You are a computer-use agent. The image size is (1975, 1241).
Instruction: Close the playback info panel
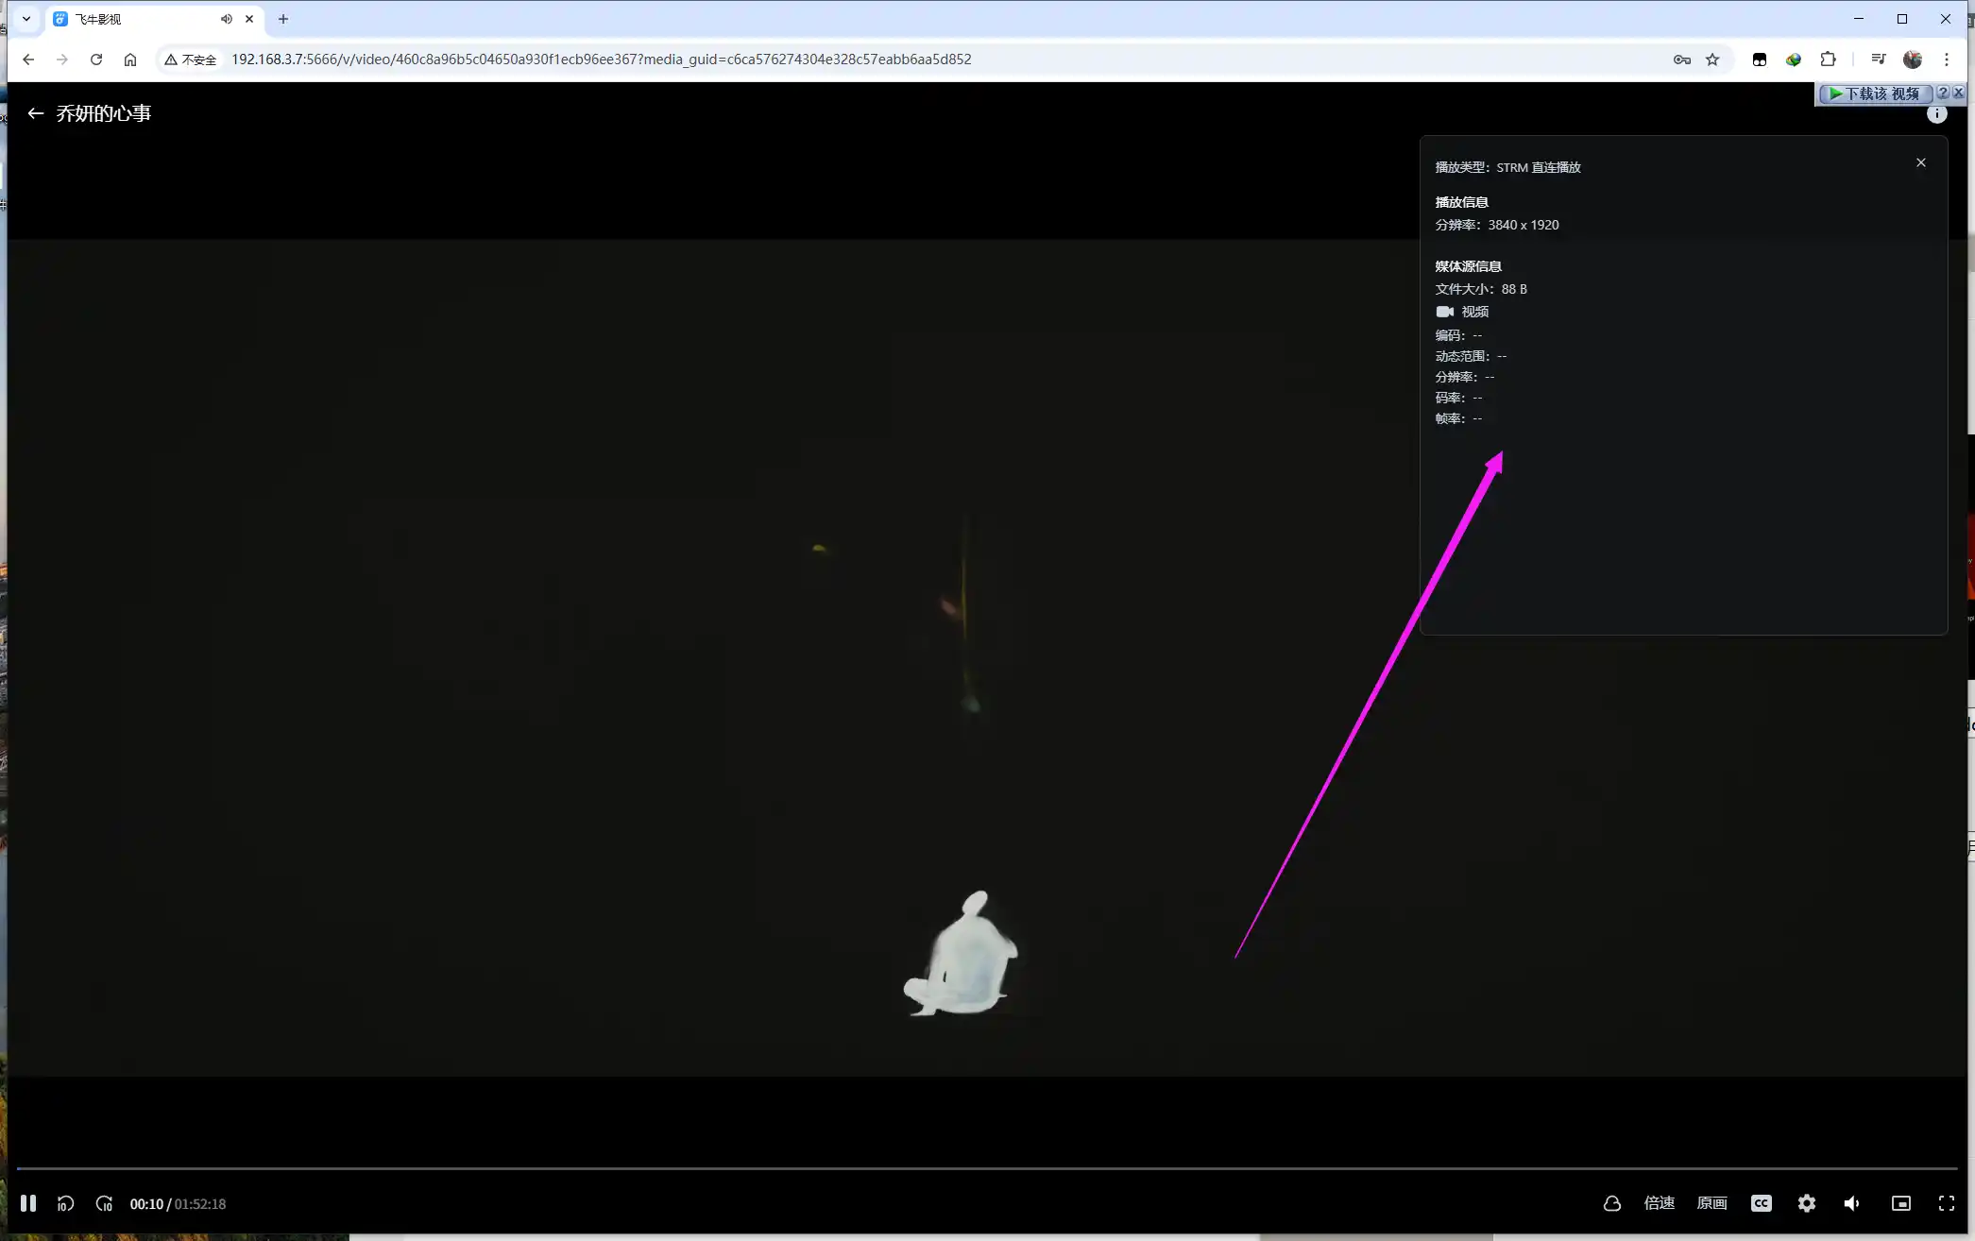click(1920, 163)
